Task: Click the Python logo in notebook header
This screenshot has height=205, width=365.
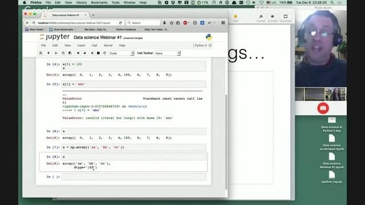Action: [x=209, y=37]
